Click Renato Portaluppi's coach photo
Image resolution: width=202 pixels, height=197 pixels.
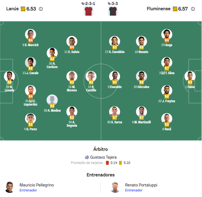(115, 187)
